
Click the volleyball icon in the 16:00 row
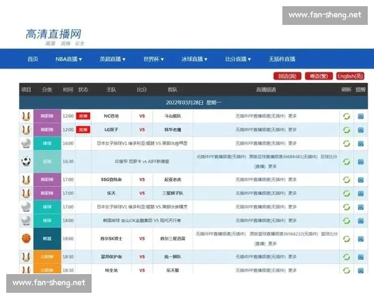26,143
